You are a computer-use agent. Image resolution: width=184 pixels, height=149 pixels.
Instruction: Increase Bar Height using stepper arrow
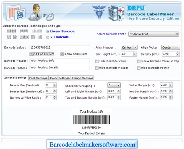(x=135, y=53)
